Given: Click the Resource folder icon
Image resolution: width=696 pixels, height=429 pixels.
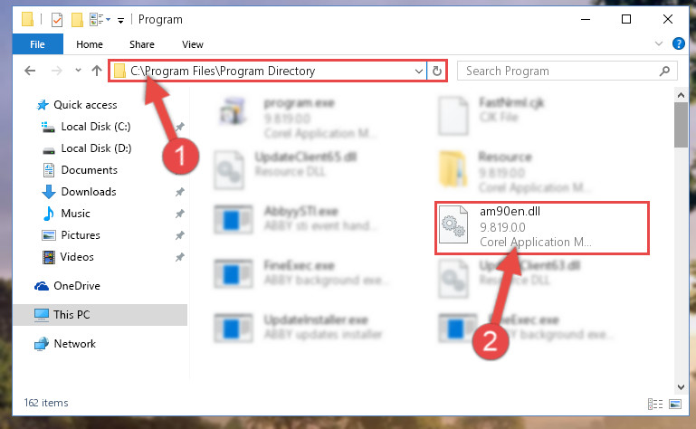Looking at the screenshot, I should (453, 168).
